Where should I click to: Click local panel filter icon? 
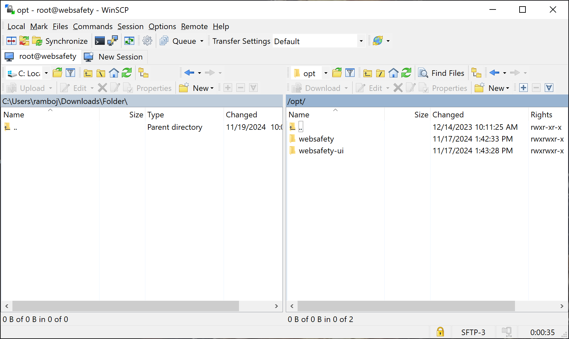pos(70,73)
